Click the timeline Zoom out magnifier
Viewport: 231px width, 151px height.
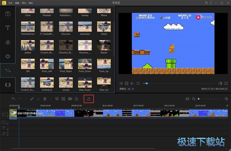tap(194, 99)
